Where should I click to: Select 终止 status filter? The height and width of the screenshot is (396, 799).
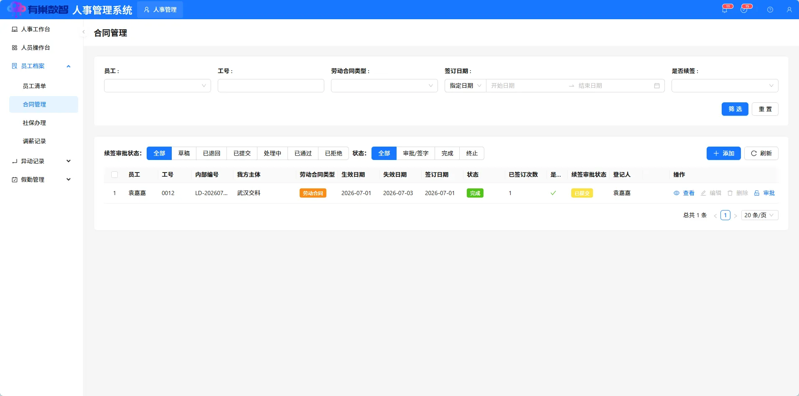click(x=472, y=153)
